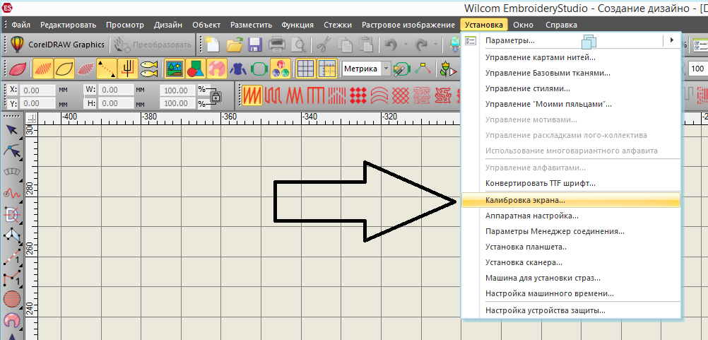Toggle rulers and guides icon
The height and width of the screenshot is (340, 708).
coord(327,69)
